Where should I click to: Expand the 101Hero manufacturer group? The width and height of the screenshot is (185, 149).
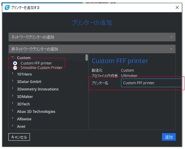click(13, 73)
